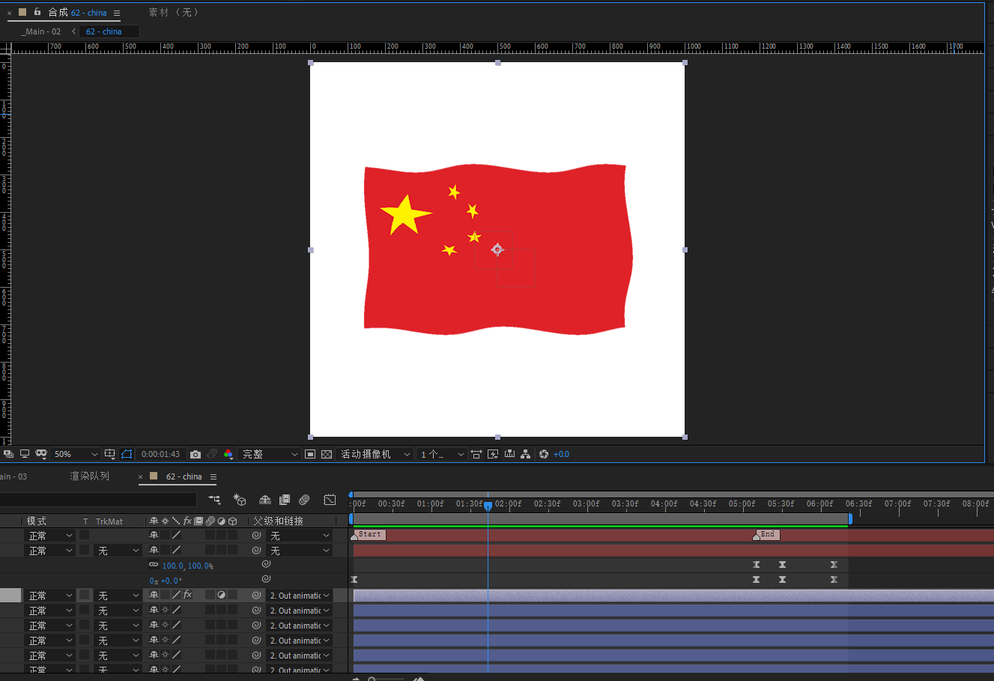Toggle the first layer's preserve transparency T box
Image resolution: width=994 pixels, height=681 pixels.
tap(84, 535)
